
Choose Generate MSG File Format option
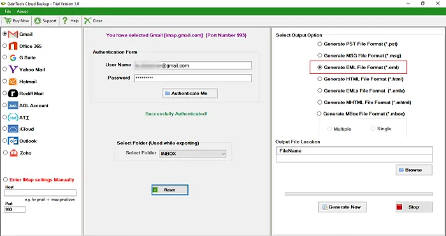(320, 55)
